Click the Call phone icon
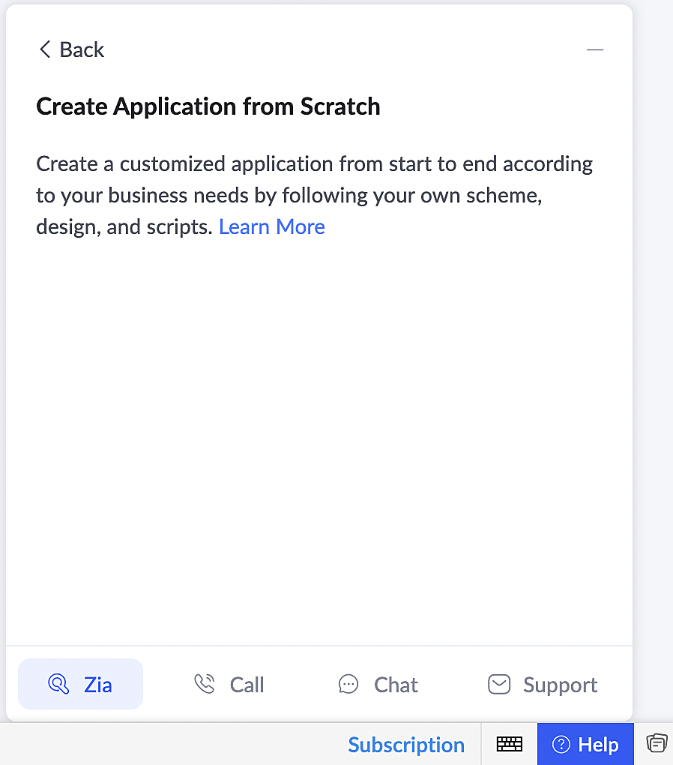This screenshot has width=673, height=765. click(x=204, y=684)
